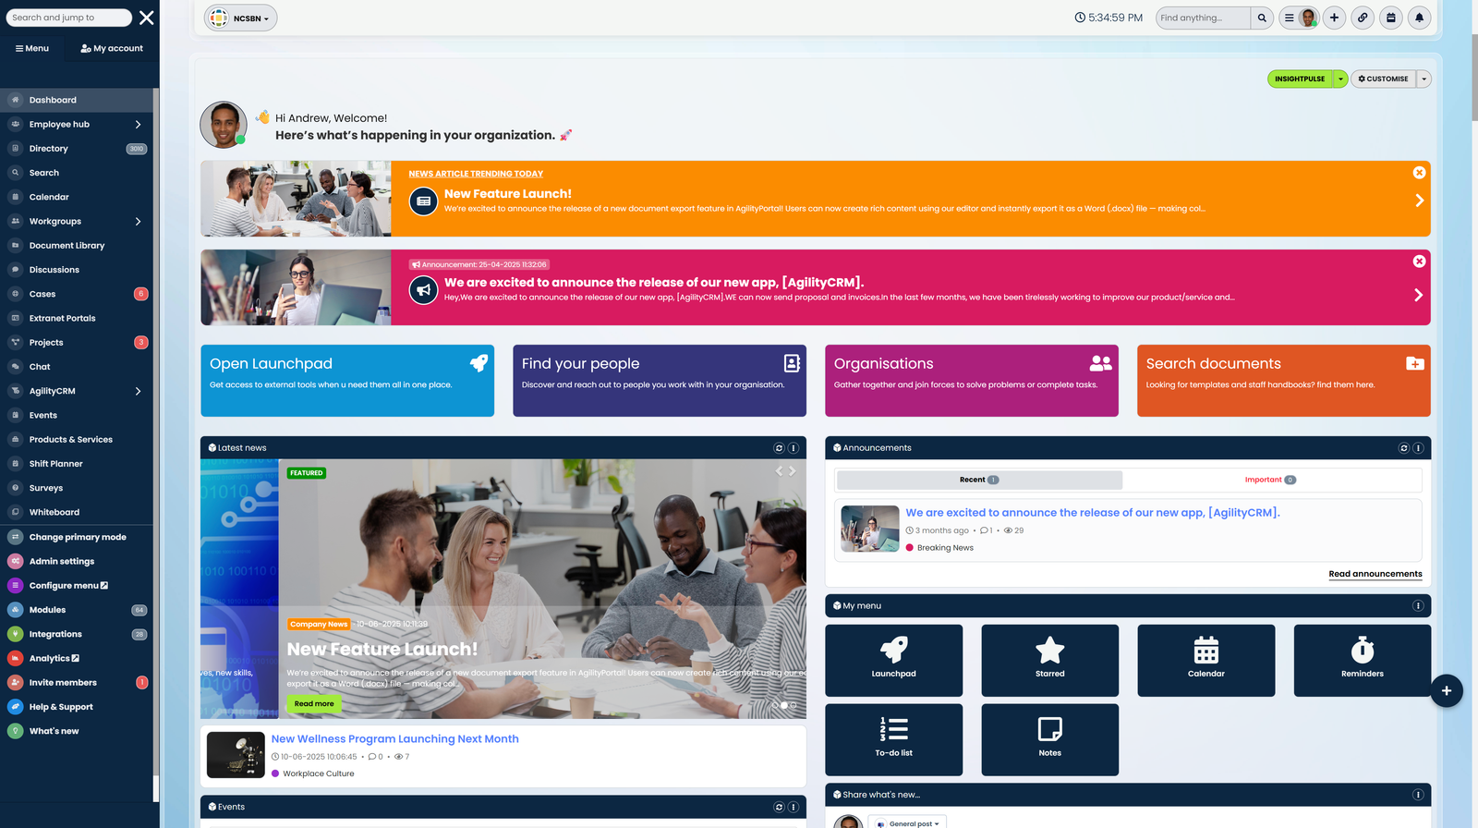This screenshot has height=828, width=1478.
Task: Click the link icon in top bar
Action: 1362,18
